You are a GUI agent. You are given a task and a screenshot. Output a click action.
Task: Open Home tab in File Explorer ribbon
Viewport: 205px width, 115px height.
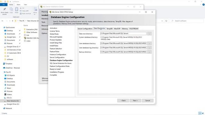pos(11,4)
